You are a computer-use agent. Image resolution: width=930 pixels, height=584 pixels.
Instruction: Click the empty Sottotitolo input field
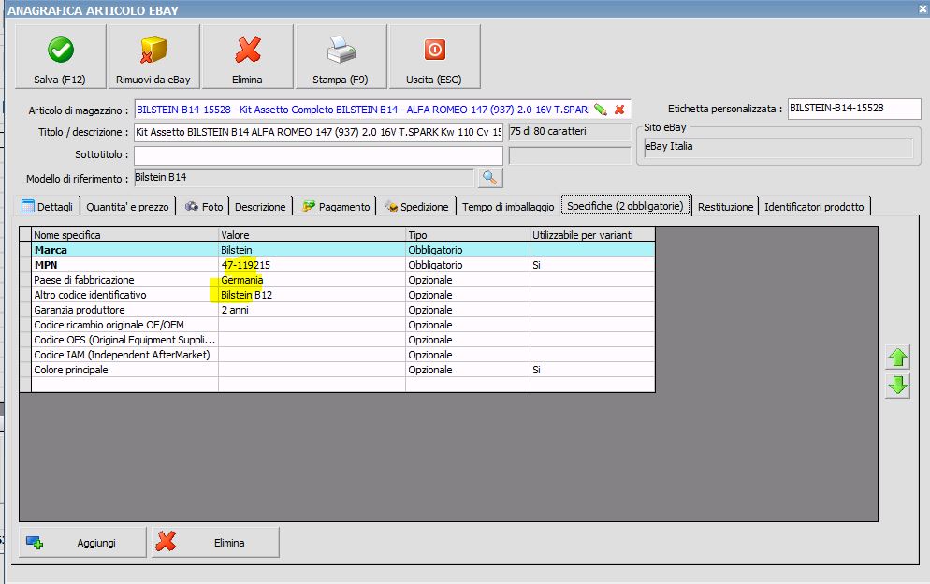point(318,155)
